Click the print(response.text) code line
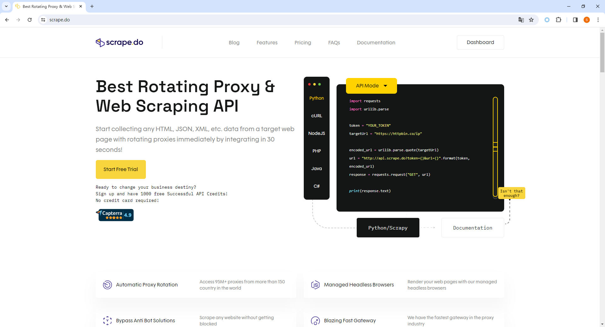Viewport: 605px width, 327px height. tap(370, 191)
